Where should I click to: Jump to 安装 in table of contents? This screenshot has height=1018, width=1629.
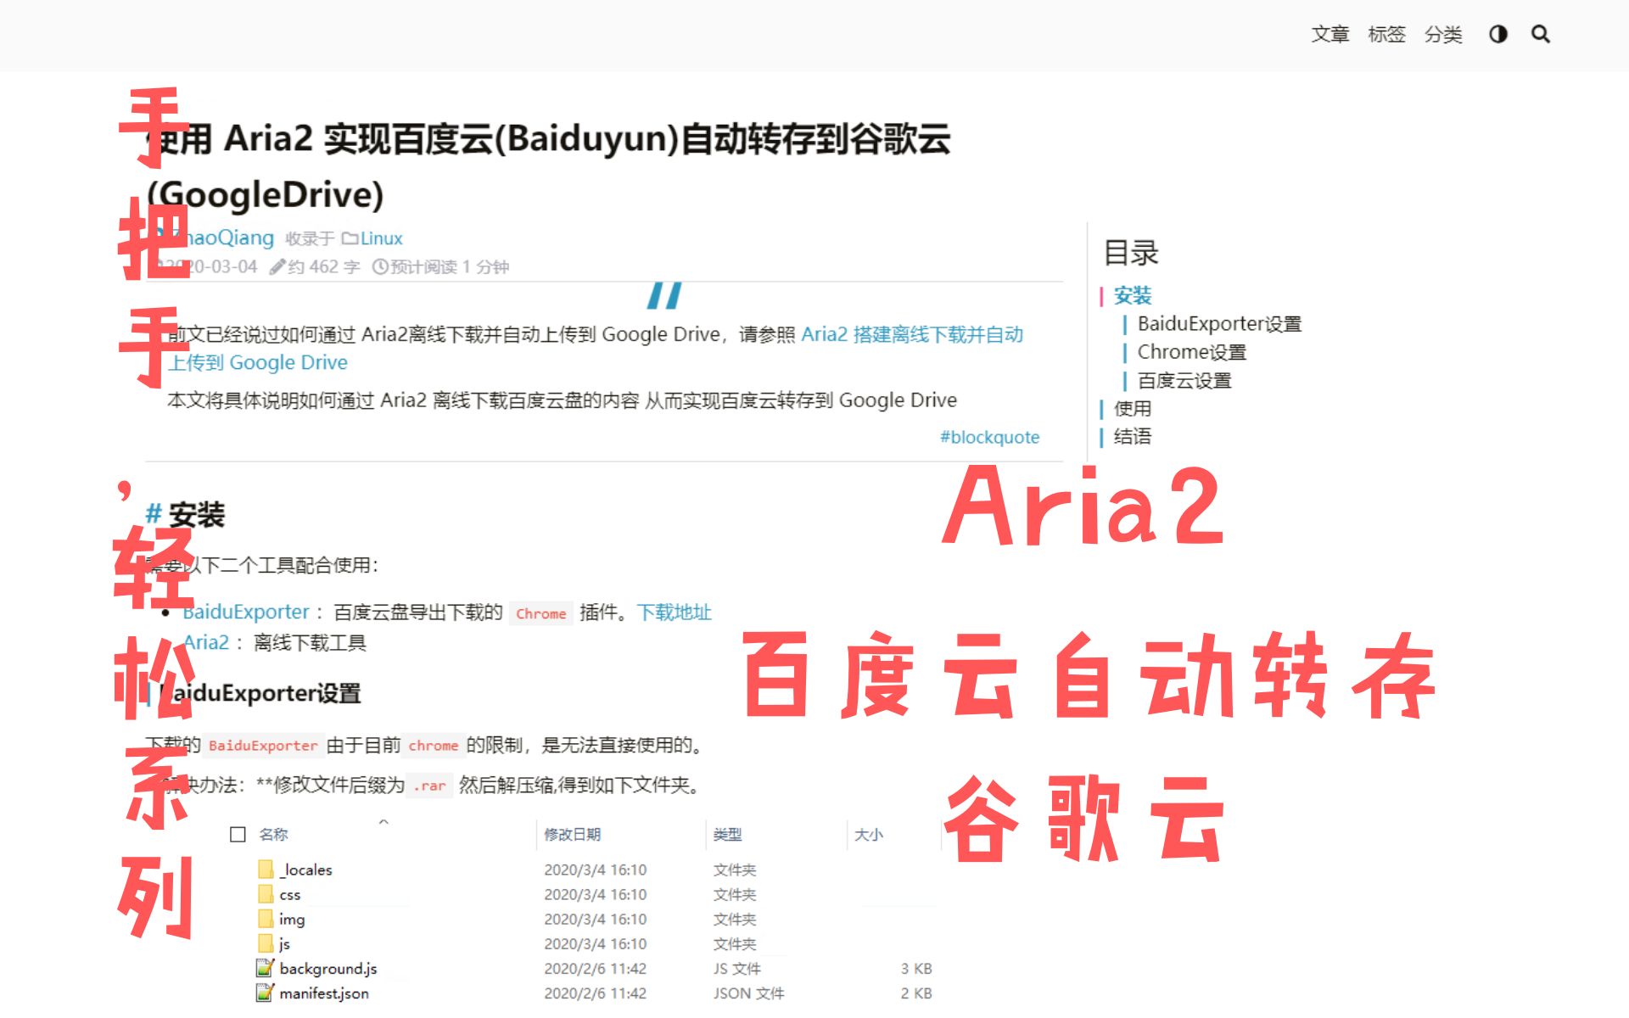click(1133, 295)
